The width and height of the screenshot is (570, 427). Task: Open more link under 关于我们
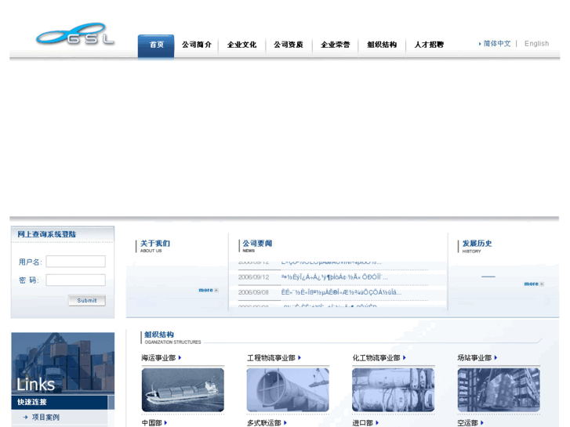pyautogui.click(x=209, y=290)
